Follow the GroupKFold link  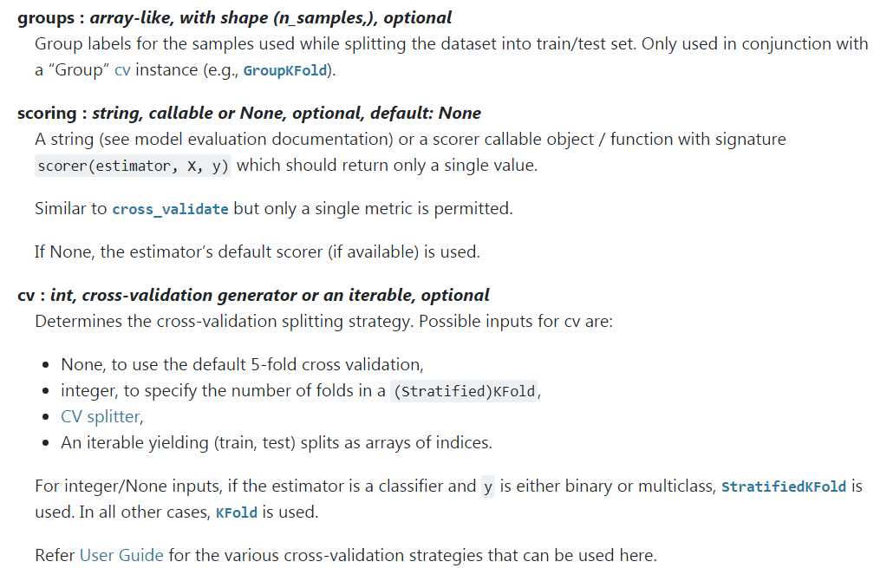pyautogui.click(x=285, y=71)
